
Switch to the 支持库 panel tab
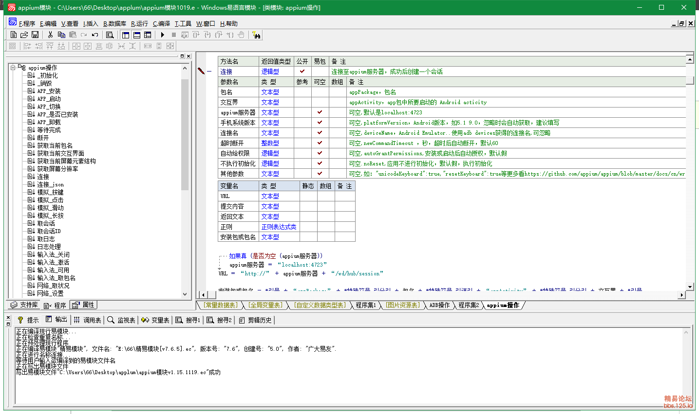pos(24,305)
